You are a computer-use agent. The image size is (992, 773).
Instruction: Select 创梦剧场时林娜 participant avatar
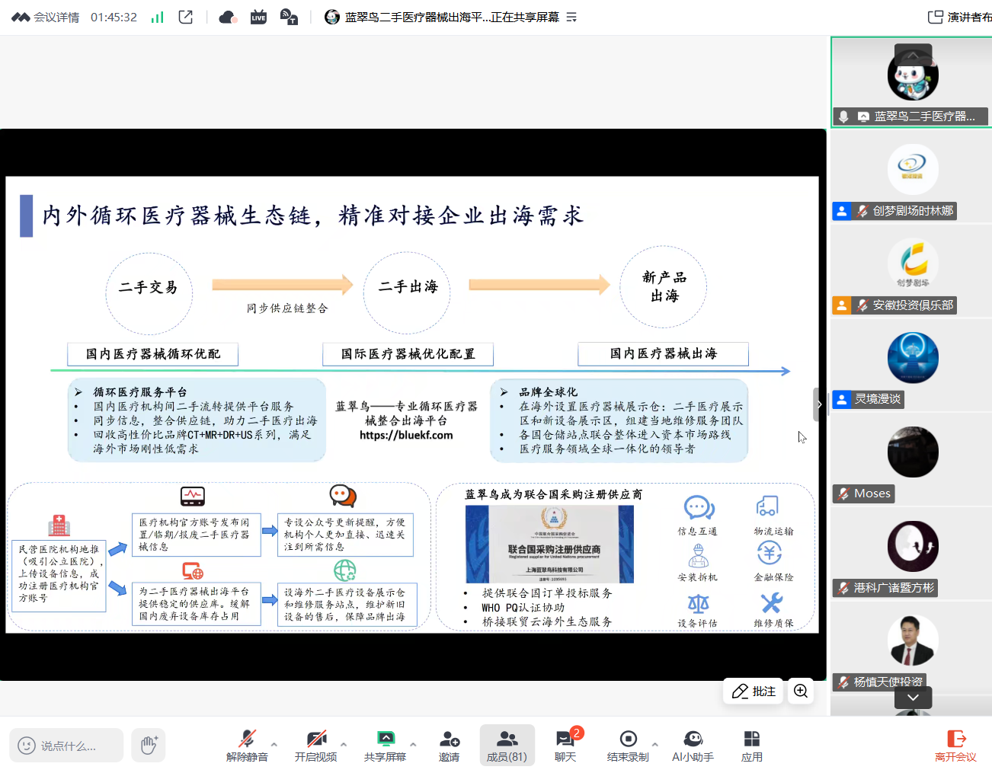[913, 169]
